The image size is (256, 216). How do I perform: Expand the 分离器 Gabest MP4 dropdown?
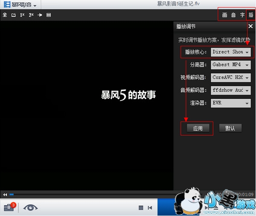tap(231, 65)
